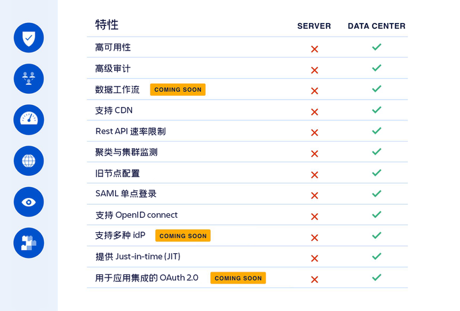Click COMING SOON badge beside OAuth 2.0
460x311 pixels.
point(238,278)
